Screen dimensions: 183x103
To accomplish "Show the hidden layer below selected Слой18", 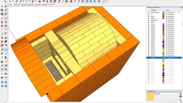I will click(148, 60).
